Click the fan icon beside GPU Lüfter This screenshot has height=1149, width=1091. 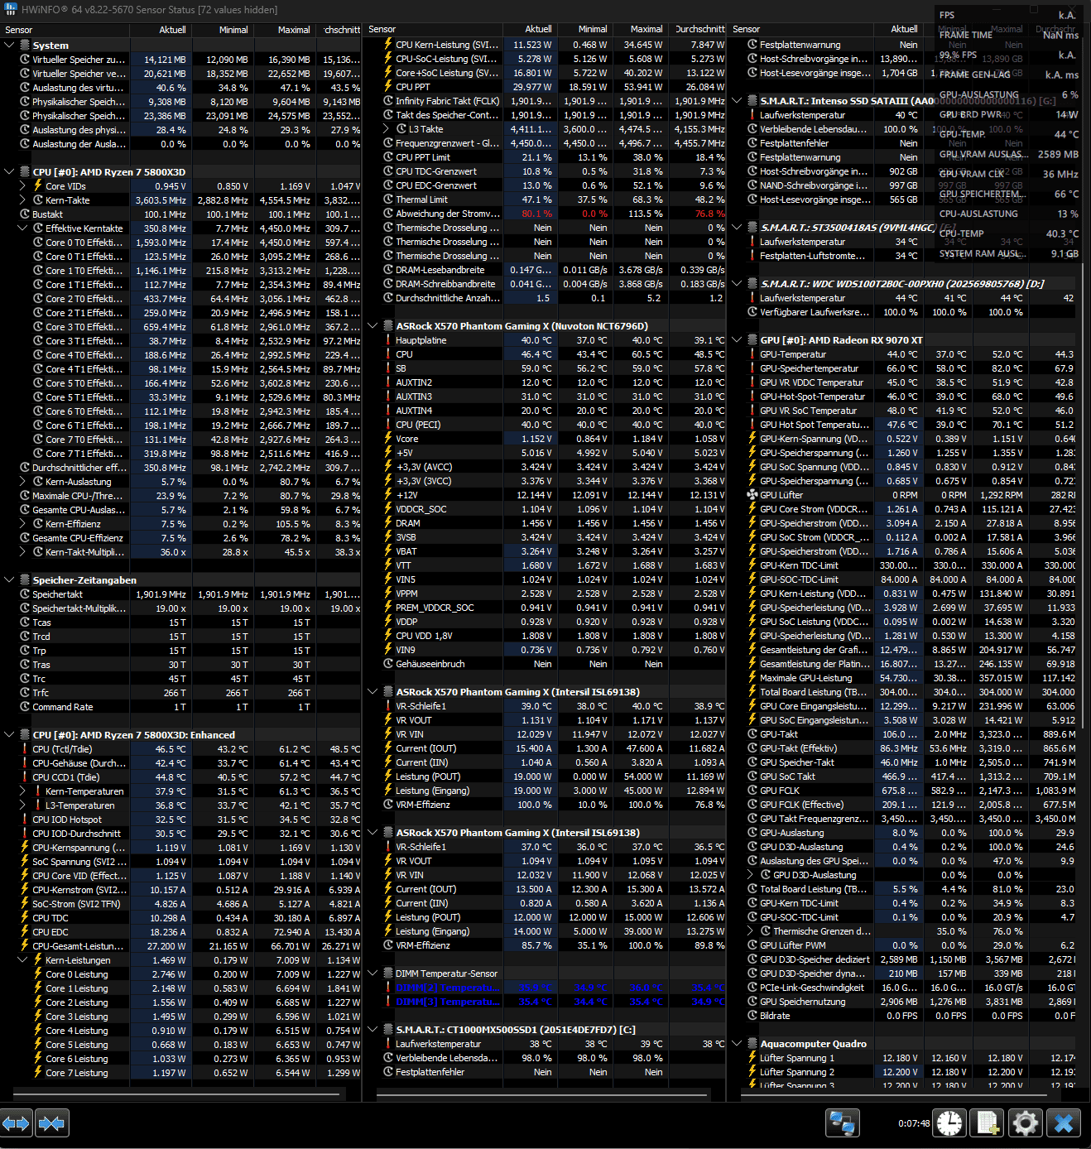coord(752,495)
